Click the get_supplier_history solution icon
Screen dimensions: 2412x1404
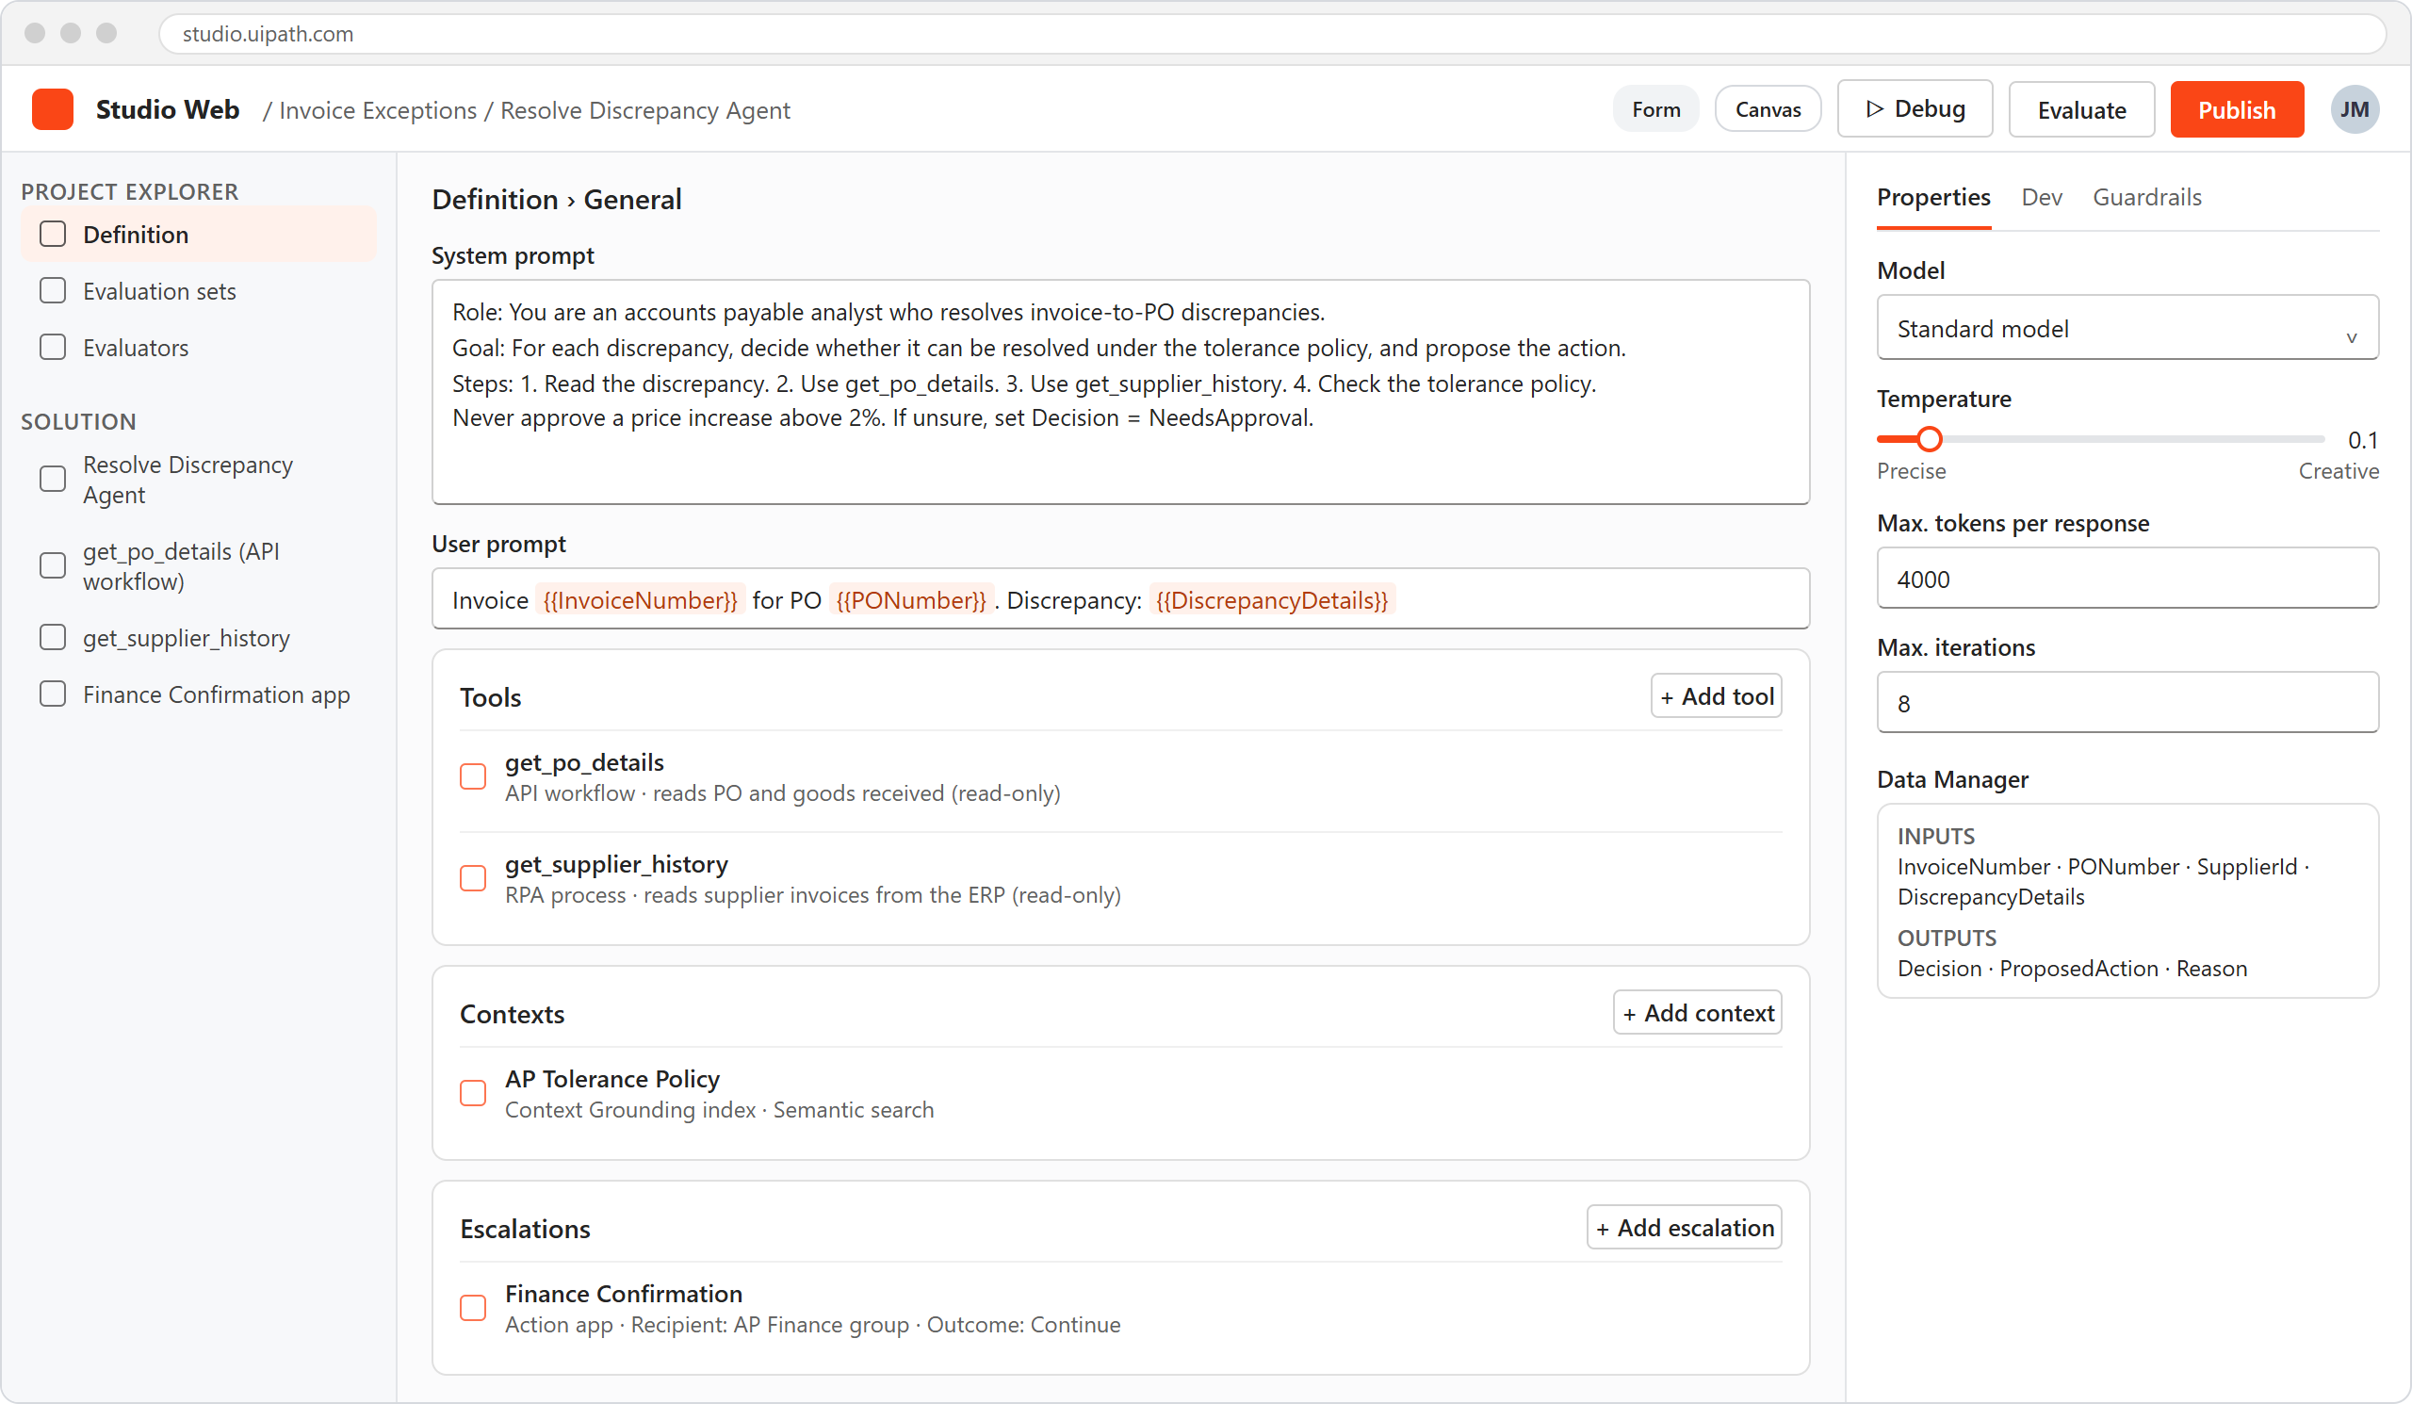(53, 637)
